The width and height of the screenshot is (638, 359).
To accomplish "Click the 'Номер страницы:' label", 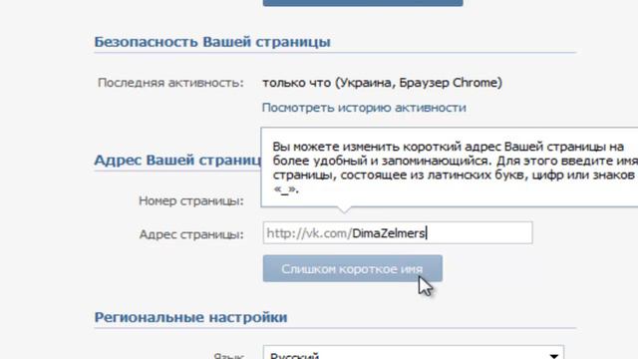I will (x=191, y=200).
